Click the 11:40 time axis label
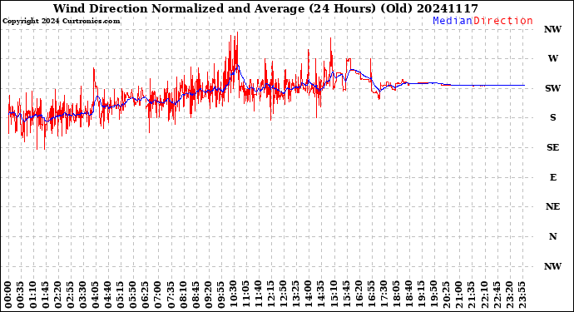The height and width of the screenshot is (312, 574). tap(258, 295)
